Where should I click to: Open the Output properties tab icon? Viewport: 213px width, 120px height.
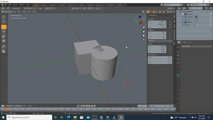[x=178, y=55]
